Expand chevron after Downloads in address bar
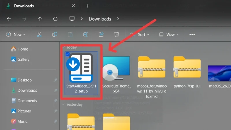Screen dimensions: 231x130 pos(118,19)
